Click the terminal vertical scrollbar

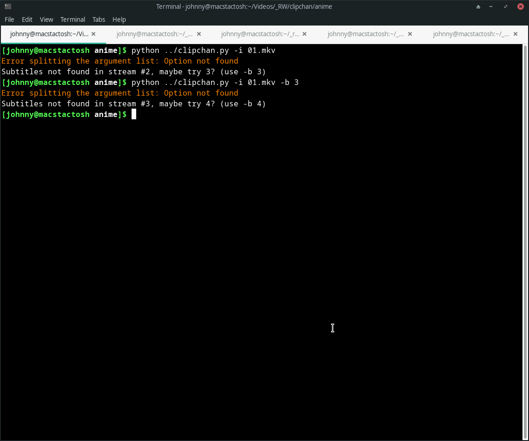coord(525,241)
